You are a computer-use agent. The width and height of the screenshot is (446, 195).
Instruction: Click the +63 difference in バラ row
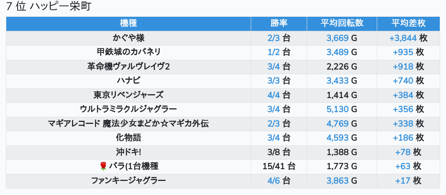(x=403, y=166)
